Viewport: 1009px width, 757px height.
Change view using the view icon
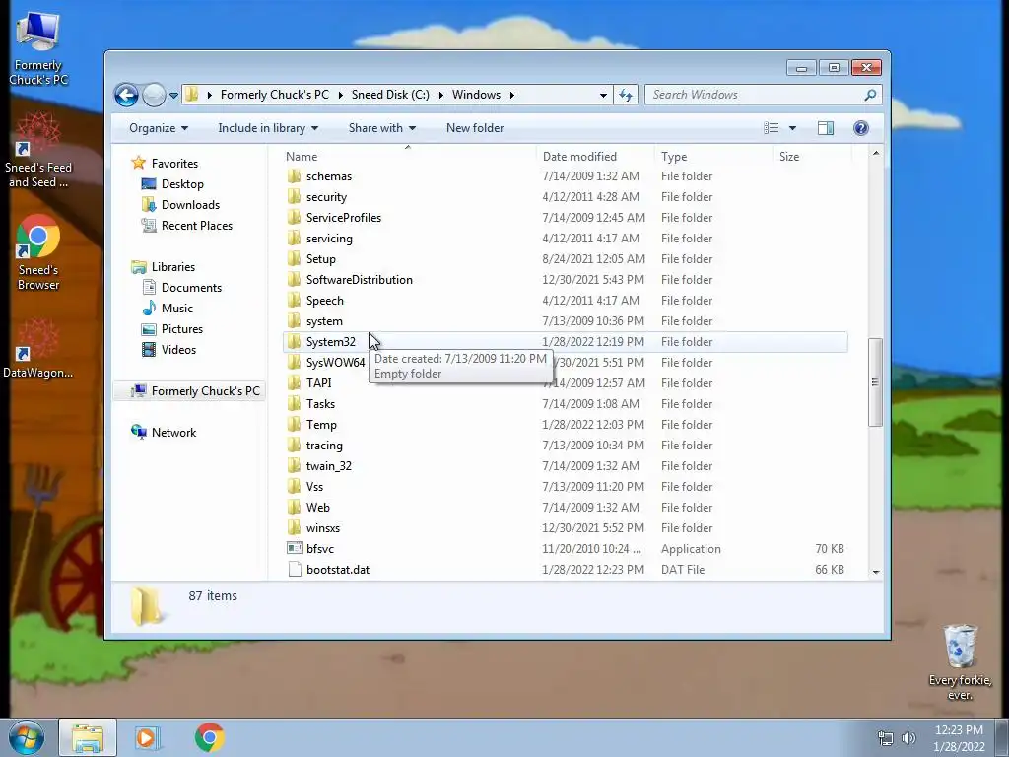pyautogui.click(x=771, y=128)
